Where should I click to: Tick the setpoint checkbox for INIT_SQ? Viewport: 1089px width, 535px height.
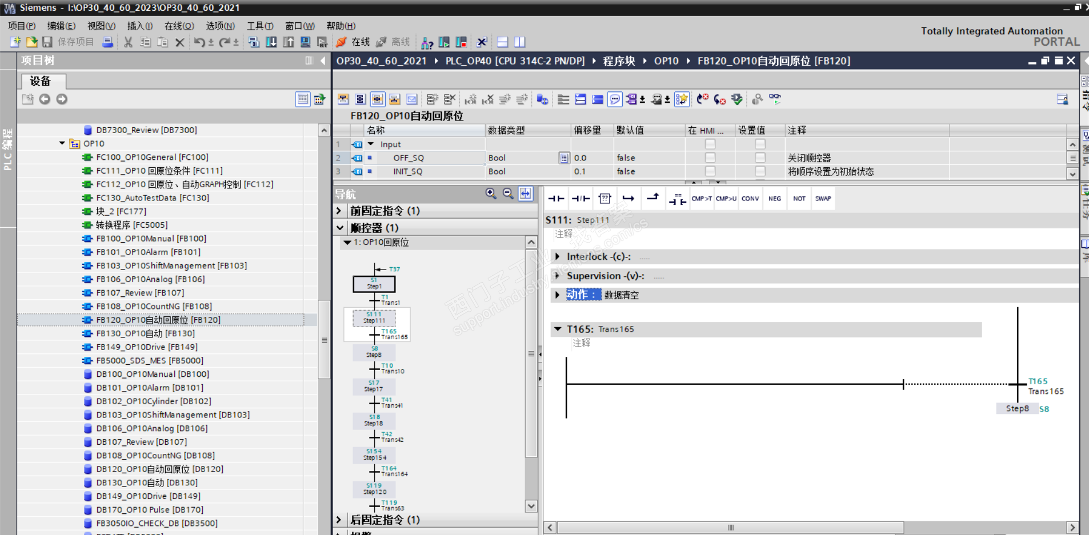[760, 171]
